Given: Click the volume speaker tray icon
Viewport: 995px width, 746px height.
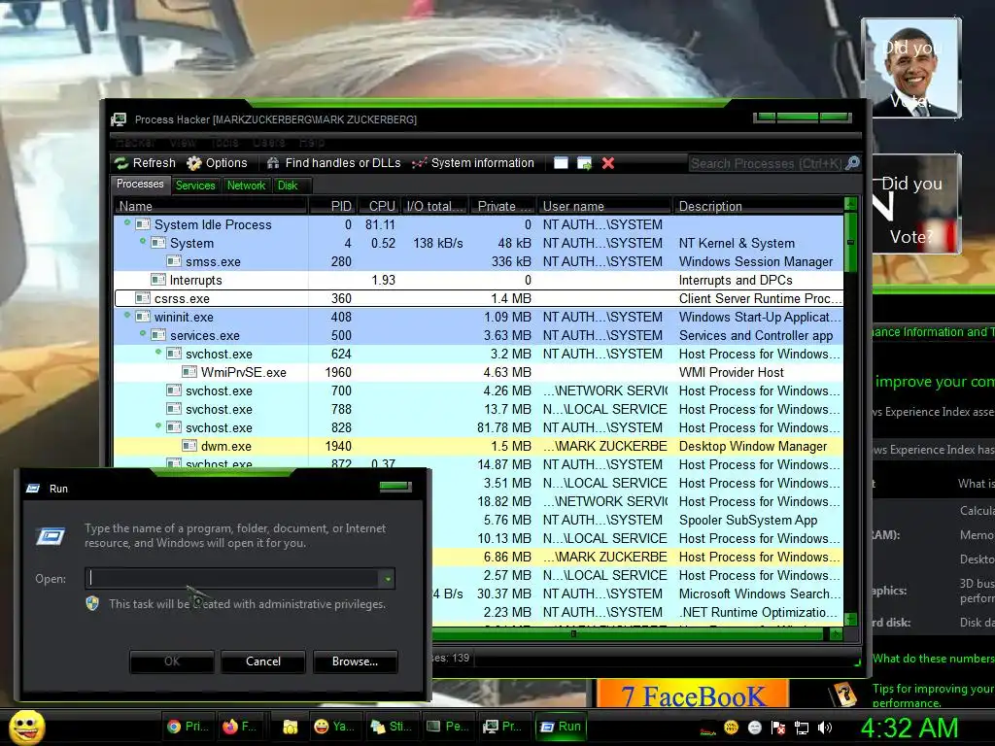Looking at the screenshot, I should pos(825,728).
